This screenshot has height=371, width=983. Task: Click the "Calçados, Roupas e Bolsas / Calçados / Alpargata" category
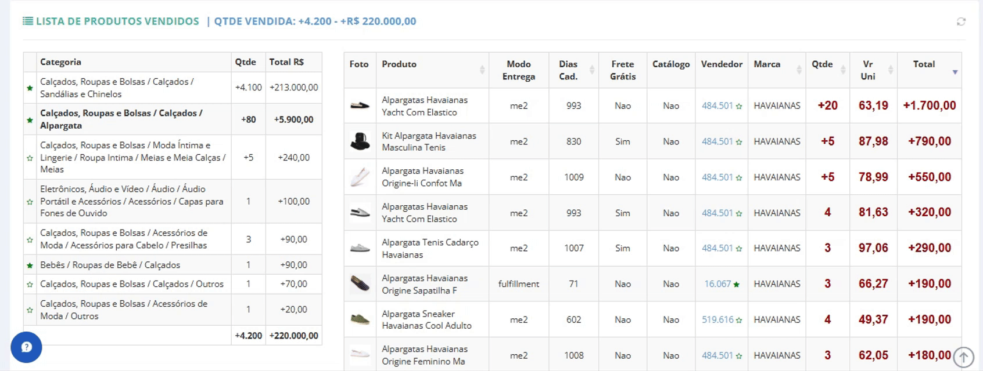[x=121, y=119]
